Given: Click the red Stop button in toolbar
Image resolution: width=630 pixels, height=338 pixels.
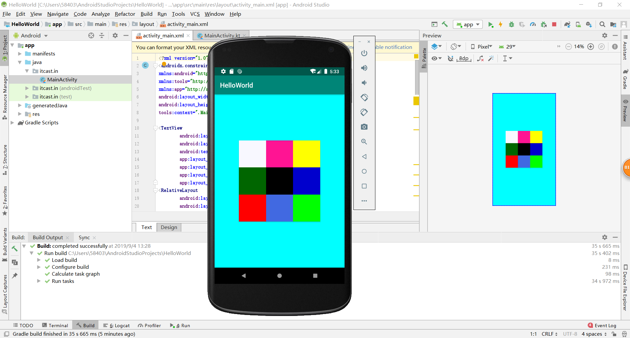Looking at the screenshot, I should [554, 25].
